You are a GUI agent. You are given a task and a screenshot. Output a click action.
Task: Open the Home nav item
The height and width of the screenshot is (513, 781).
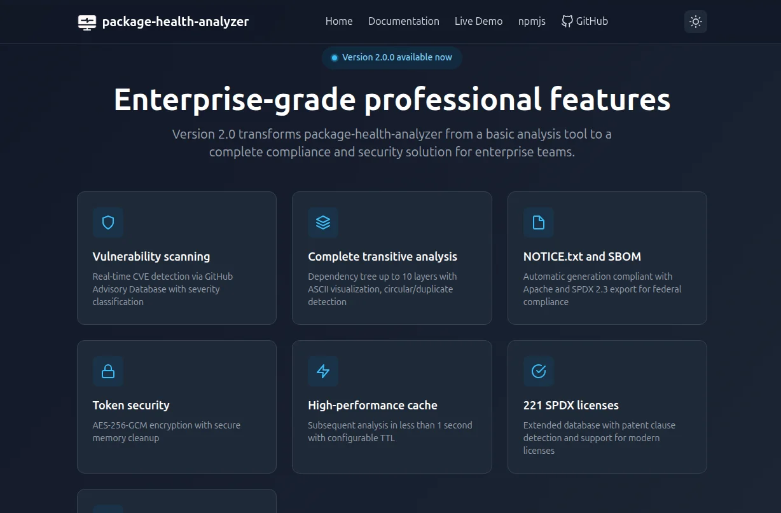coord(339,22)
